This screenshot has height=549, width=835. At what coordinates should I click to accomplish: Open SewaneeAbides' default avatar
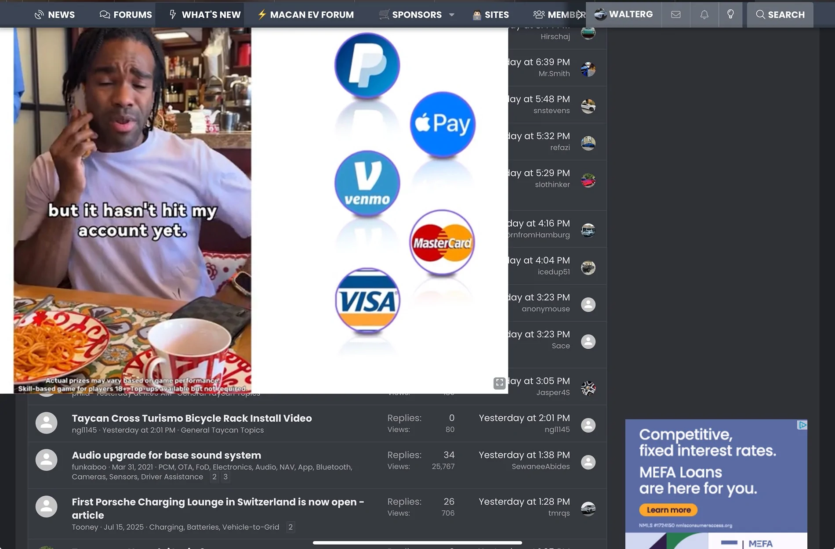(588, 462)
